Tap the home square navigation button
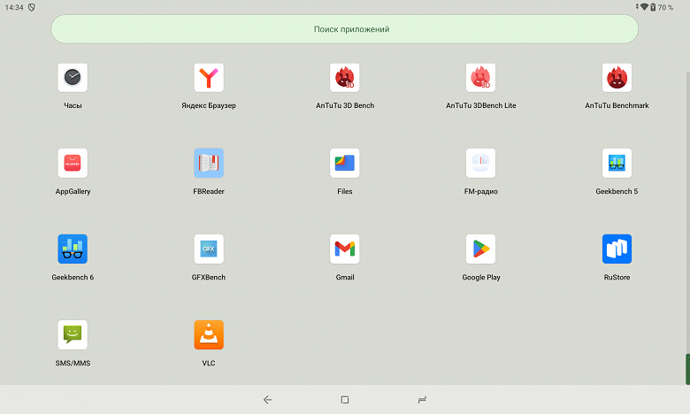690x414 pixels. (345, 400)
